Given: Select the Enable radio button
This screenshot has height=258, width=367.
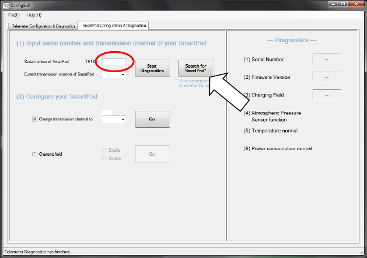Looking at the screenshot, I should coord(104,150).
